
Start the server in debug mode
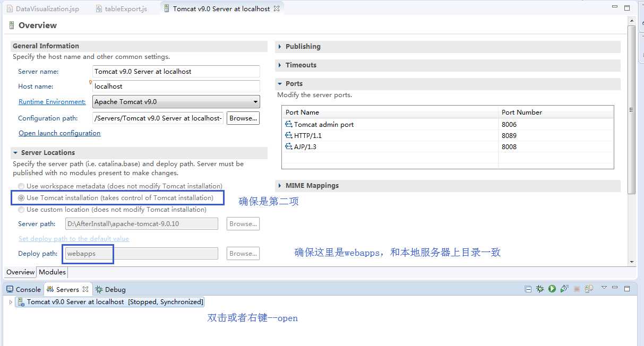(540, 289)
